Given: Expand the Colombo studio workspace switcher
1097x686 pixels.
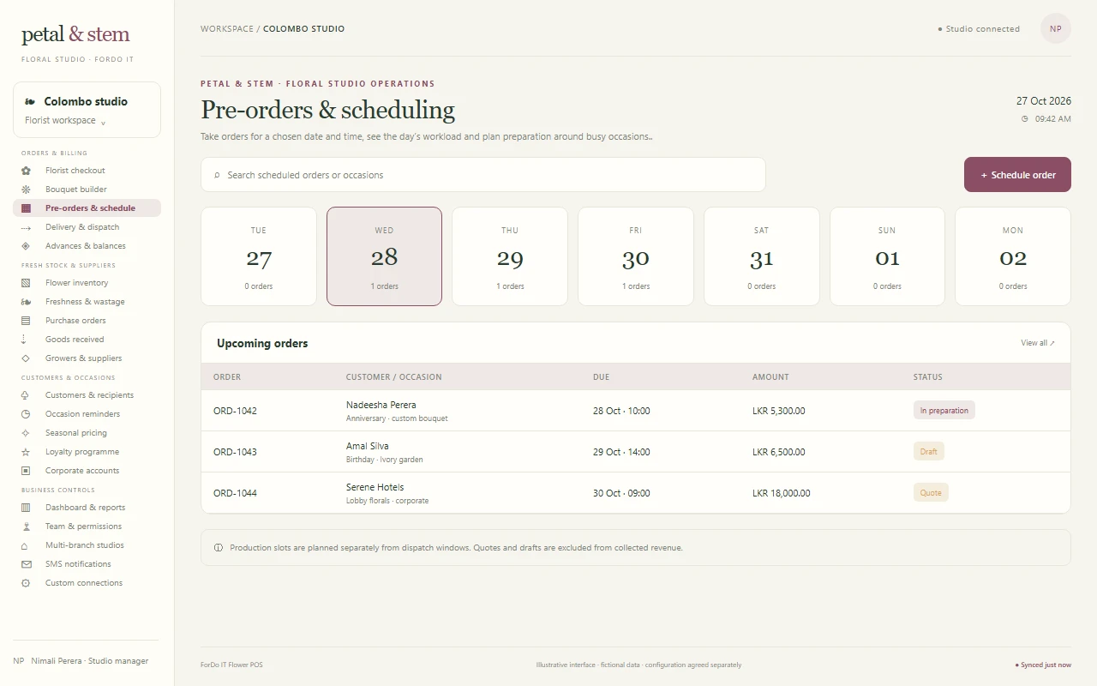Looking at the screenshot, I should coord(87,110).
